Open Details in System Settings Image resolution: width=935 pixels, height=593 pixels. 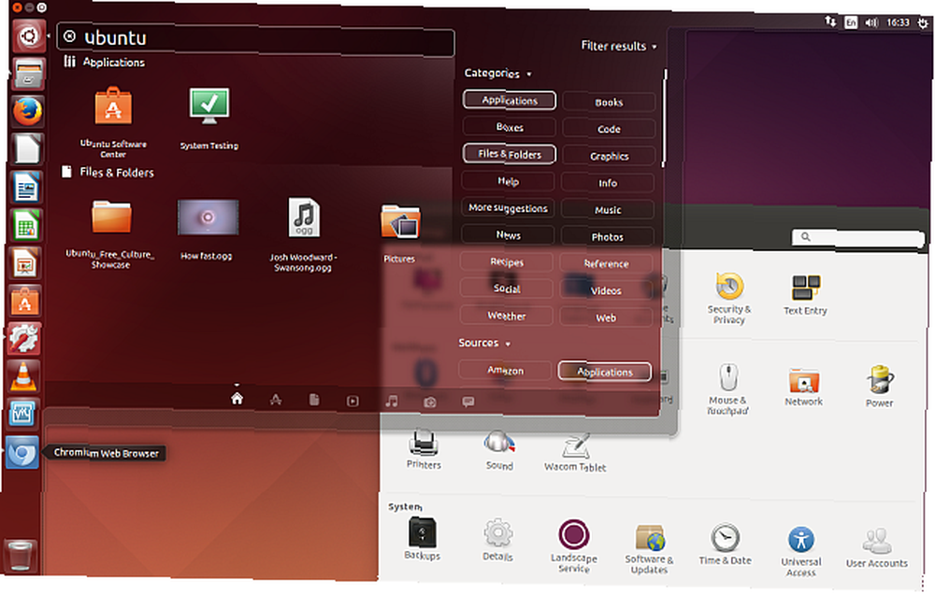(498, 540)
